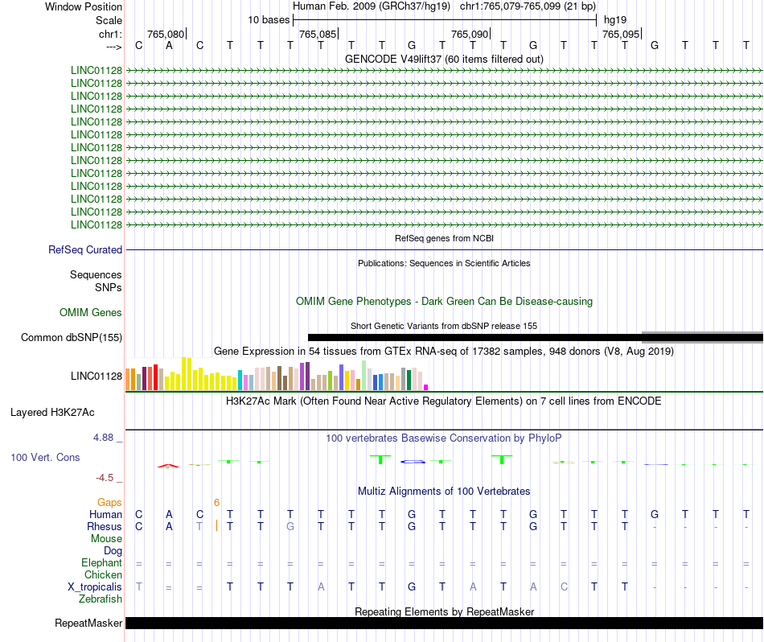Open the H3K27Ac Mark ENCODE track title

tap(444, 401)
